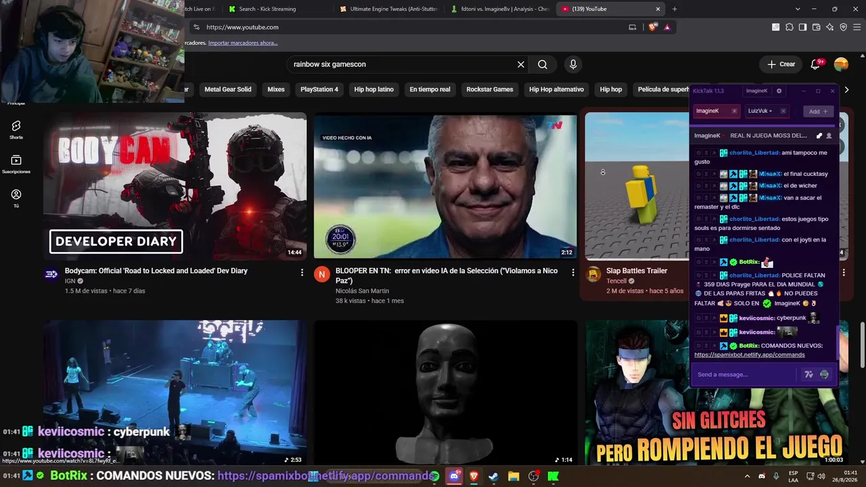Screen dimensions: 866x487
Task: Open KickTalk settings gear
Action: coord(779,91)
